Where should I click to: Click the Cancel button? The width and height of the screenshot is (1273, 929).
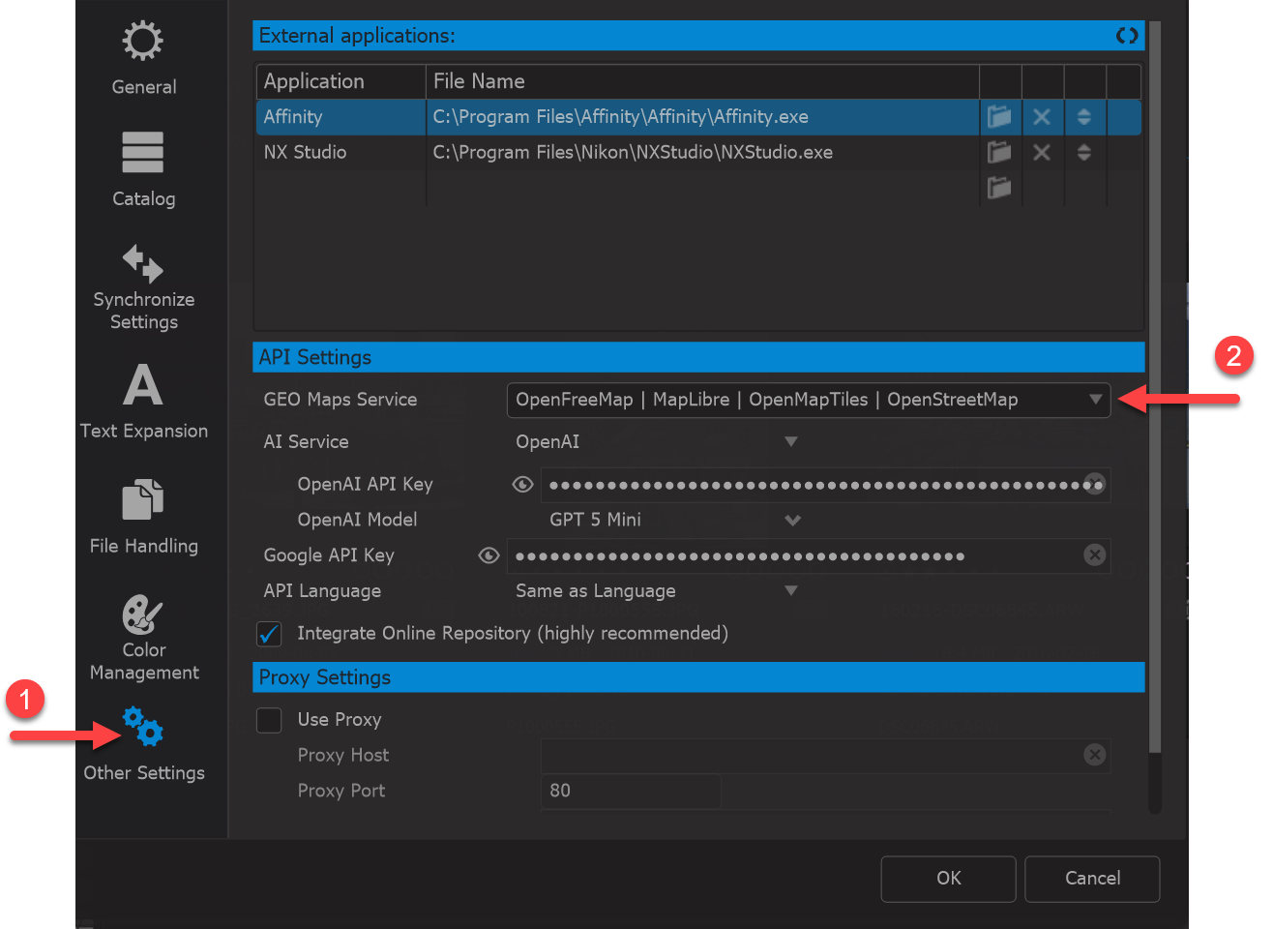pyautogui.click(x=1092, y=879)
